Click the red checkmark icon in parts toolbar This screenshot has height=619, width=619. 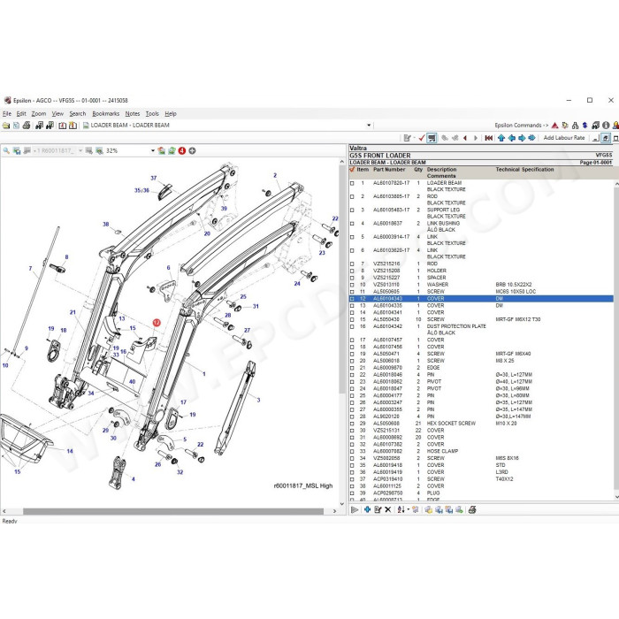[422, 138]
